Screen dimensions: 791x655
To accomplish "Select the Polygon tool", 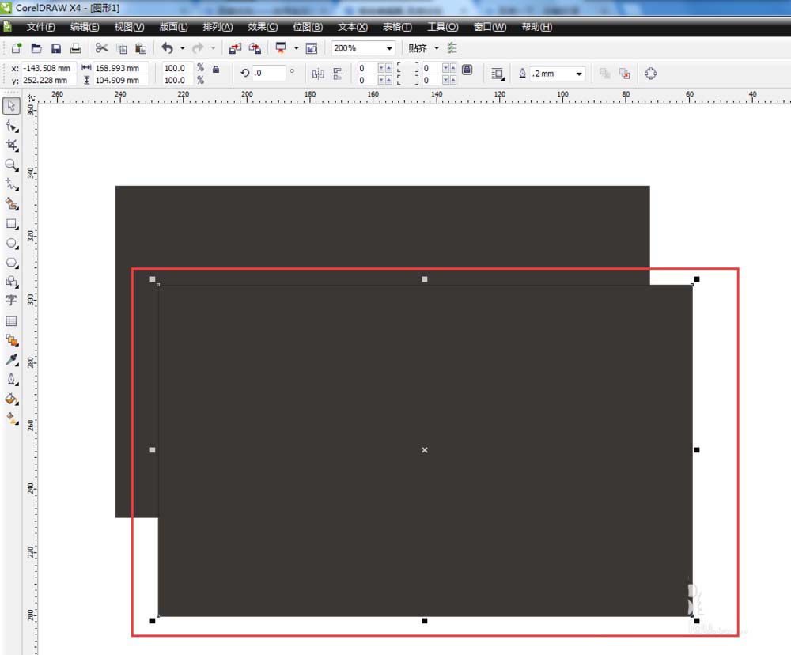I will coord(12,263).
